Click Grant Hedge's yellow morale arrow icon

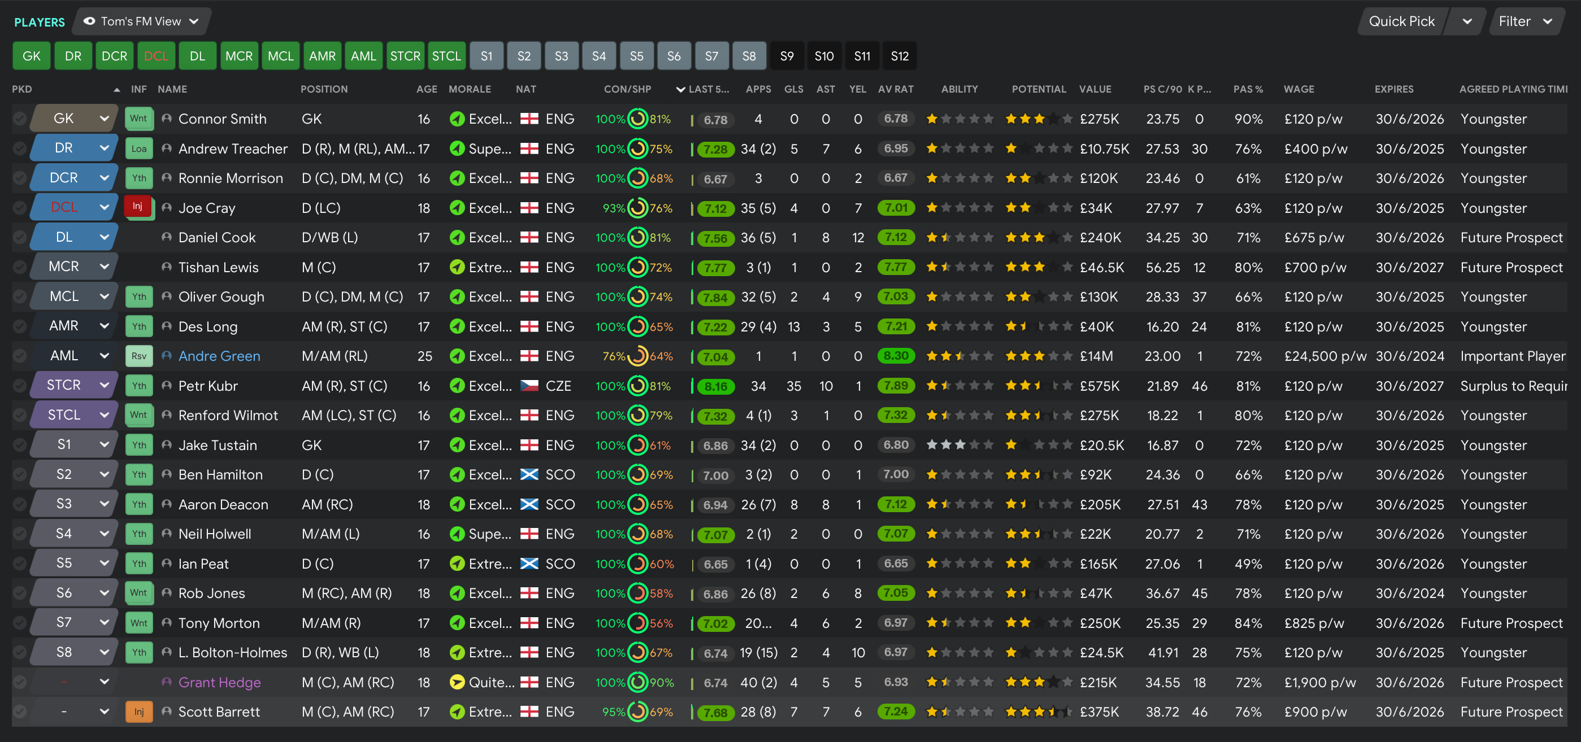click(457, 682)
